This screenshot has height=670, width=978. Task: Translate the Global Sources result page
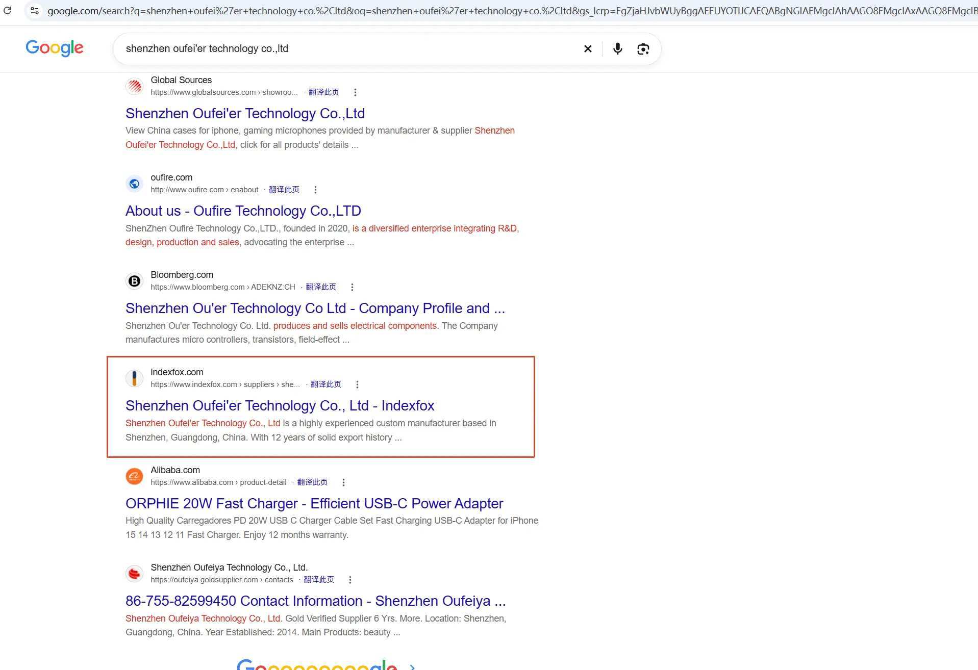[x=324, y=92]
